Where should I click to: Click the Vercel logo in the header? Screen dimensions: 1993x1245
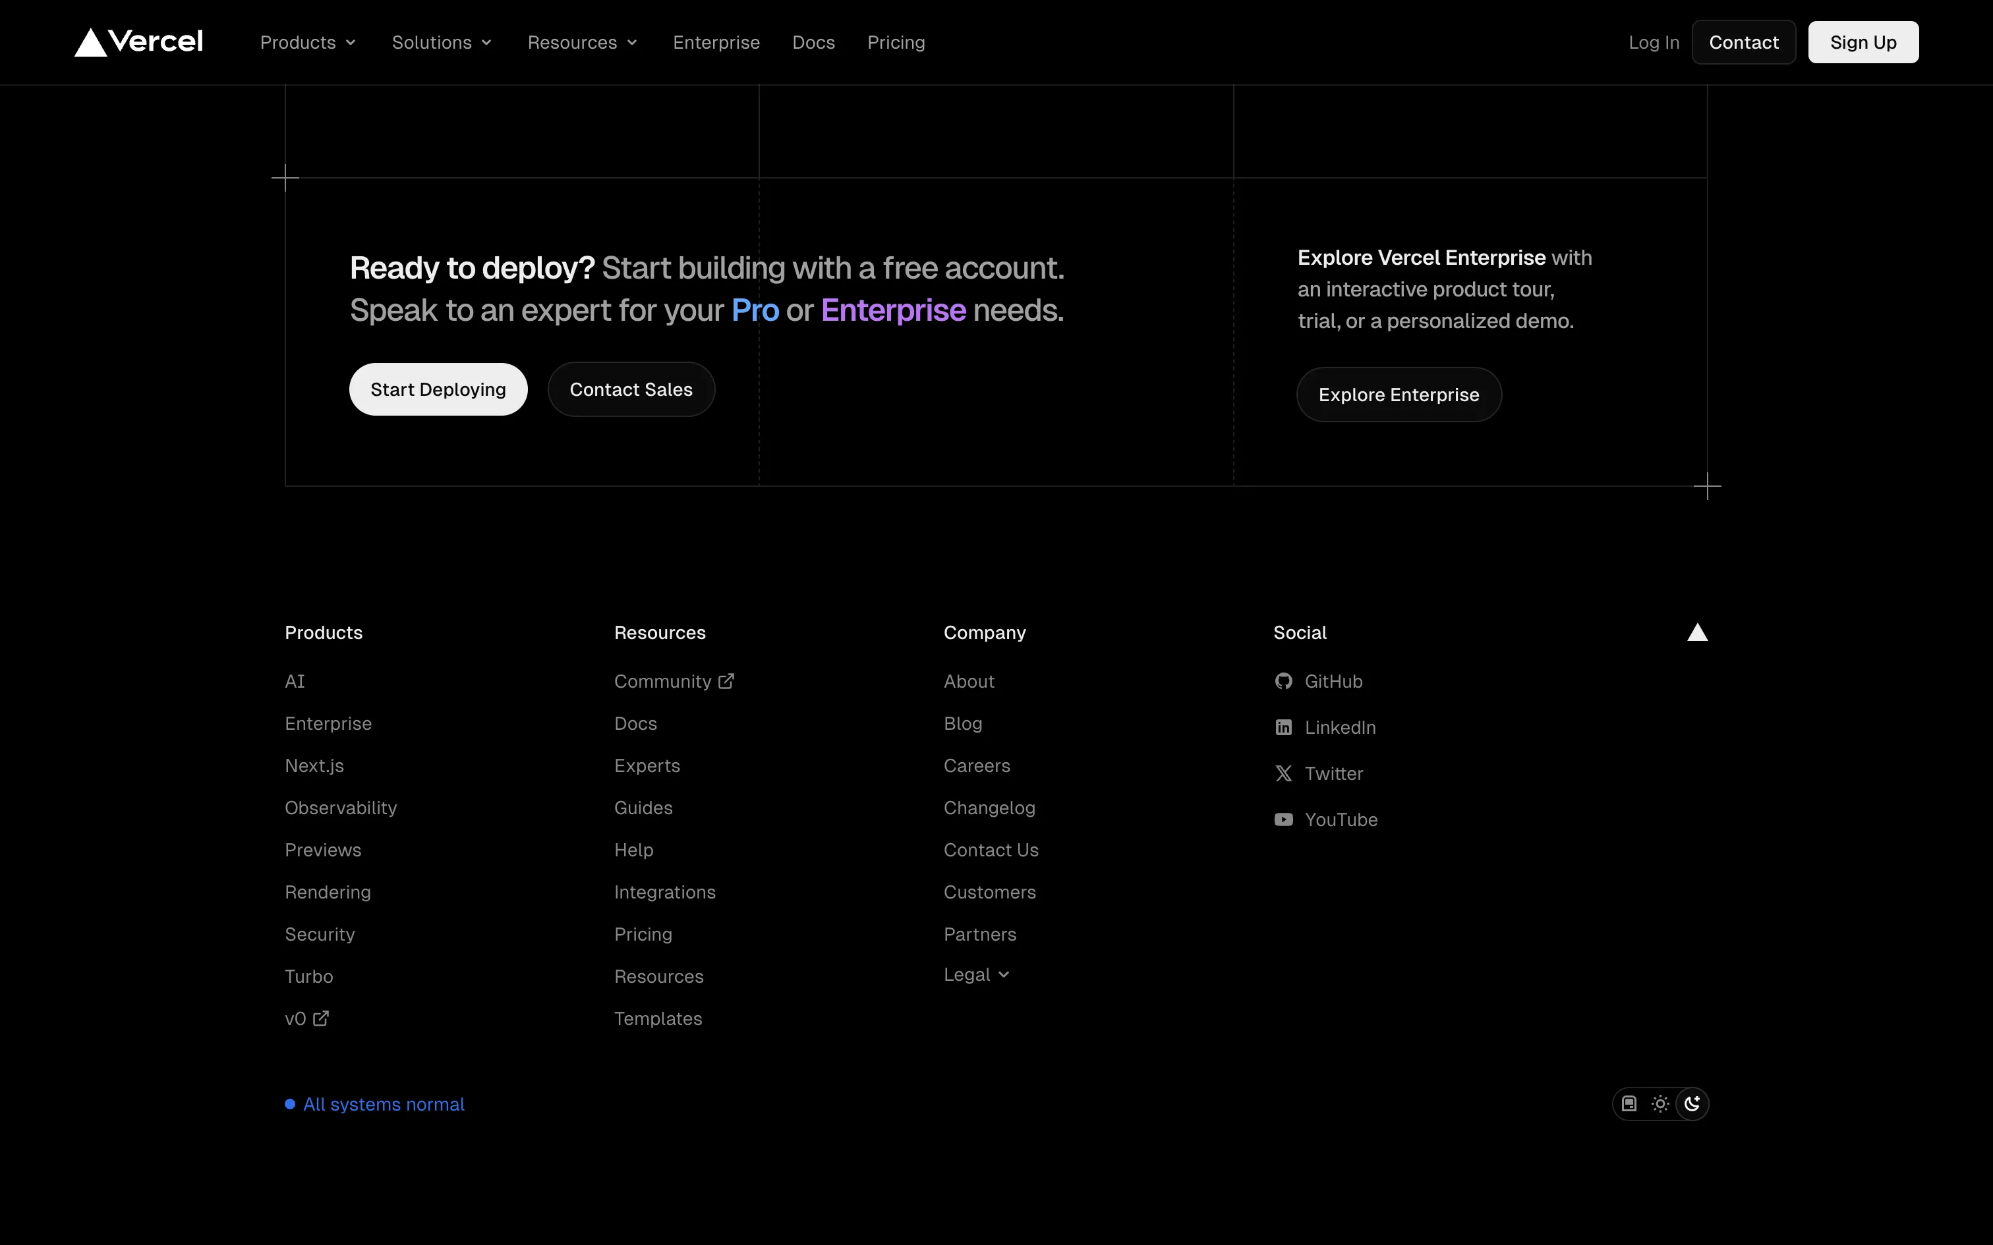(138, 42)
